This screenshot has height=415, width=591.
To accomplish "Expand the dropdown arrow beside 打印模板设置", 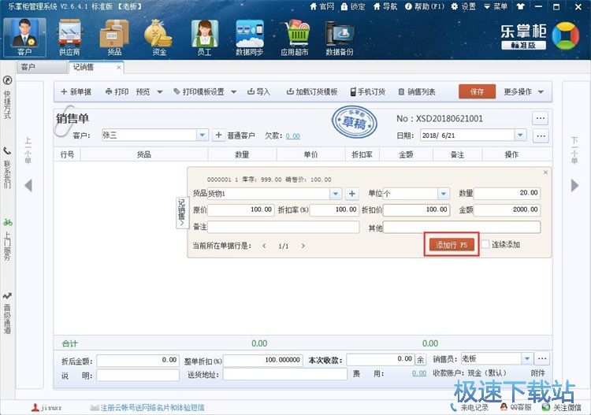I will click(x=234, y=92).
